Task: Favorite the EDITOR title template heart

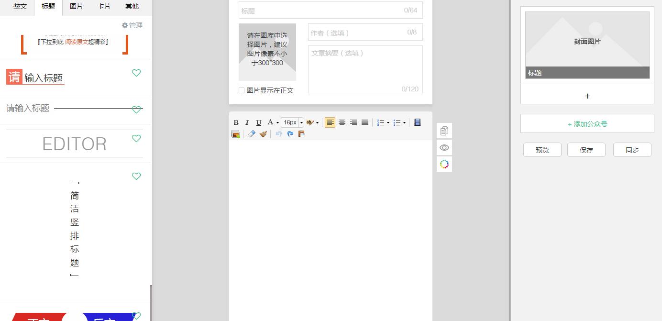Action: point(136,138)
